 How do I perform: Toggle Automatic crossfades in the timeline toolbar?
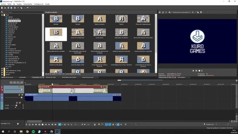[110, 124]
